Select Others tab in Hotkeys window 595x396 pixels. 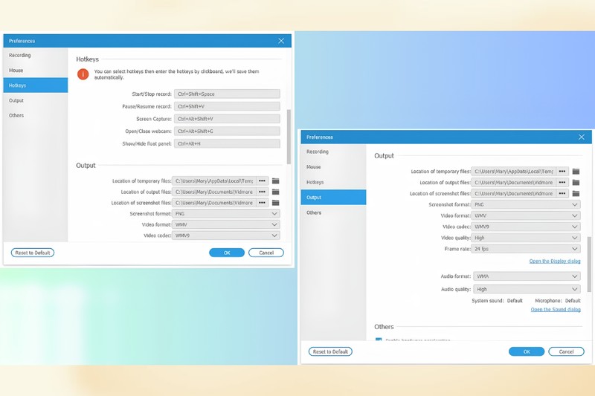click(x=36, y=115)
